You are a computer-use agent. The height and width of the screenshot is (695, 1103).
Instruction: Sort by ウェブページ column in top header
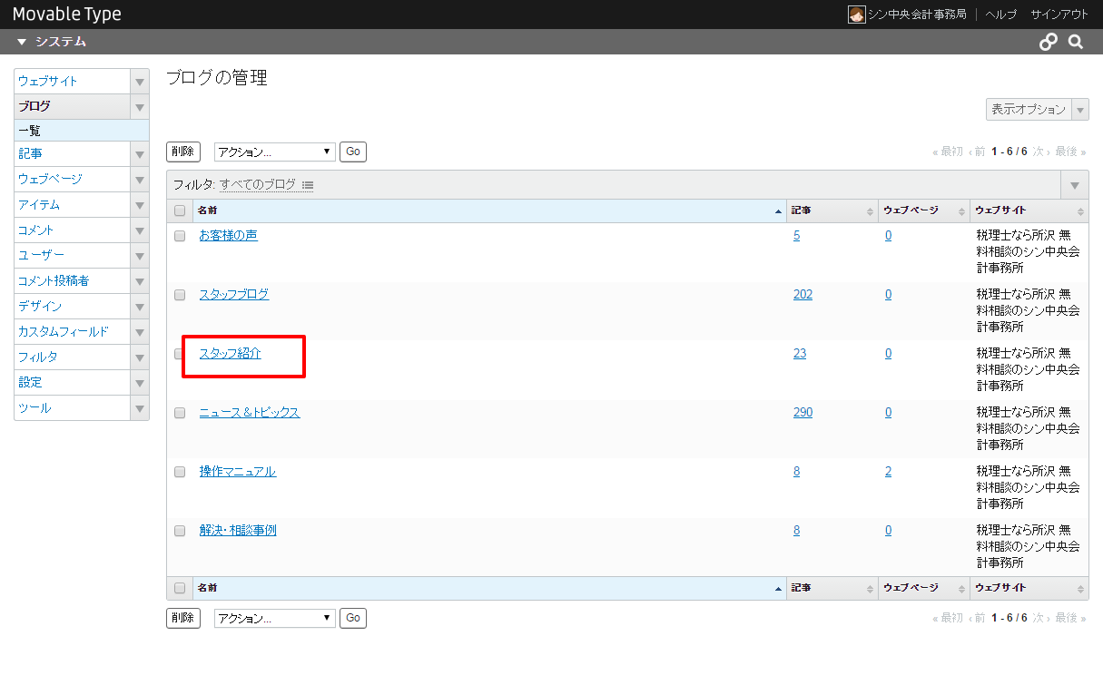pos(923,210)
